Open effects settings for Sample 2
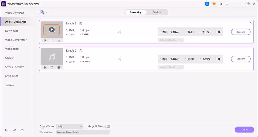 point(59,67)
